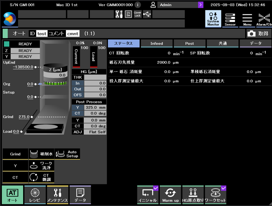Expand the Admin user dropdown

201,5
